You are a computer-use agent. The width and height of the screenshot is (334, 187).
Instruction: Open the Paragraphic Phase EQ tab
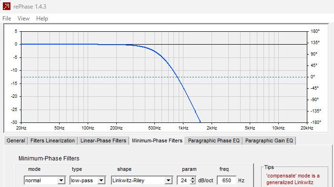click(214, 140)
